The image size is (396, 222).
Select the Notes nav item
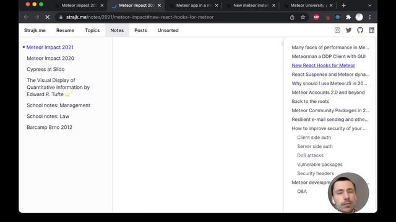[x=117, y=30]
